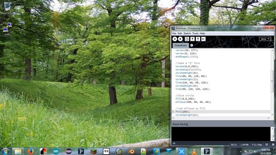This screenshot has height=155, width=276.
Task: Click the Export Application toolbar icon
Action: click(x=203, y=39)
